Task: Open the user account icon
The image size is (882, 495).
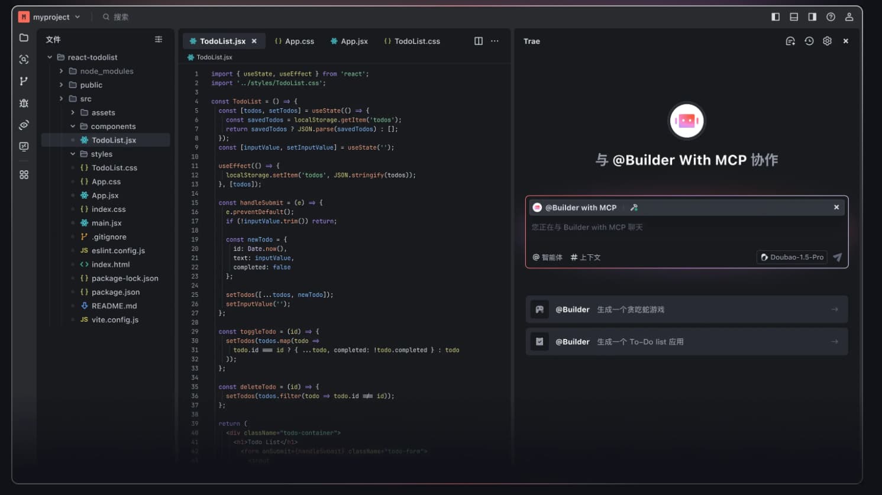Action: point(849,17)
